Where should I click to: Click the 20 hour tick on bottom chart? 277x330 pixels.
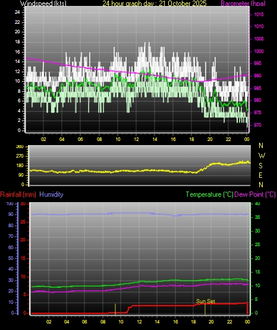[211, 322]
